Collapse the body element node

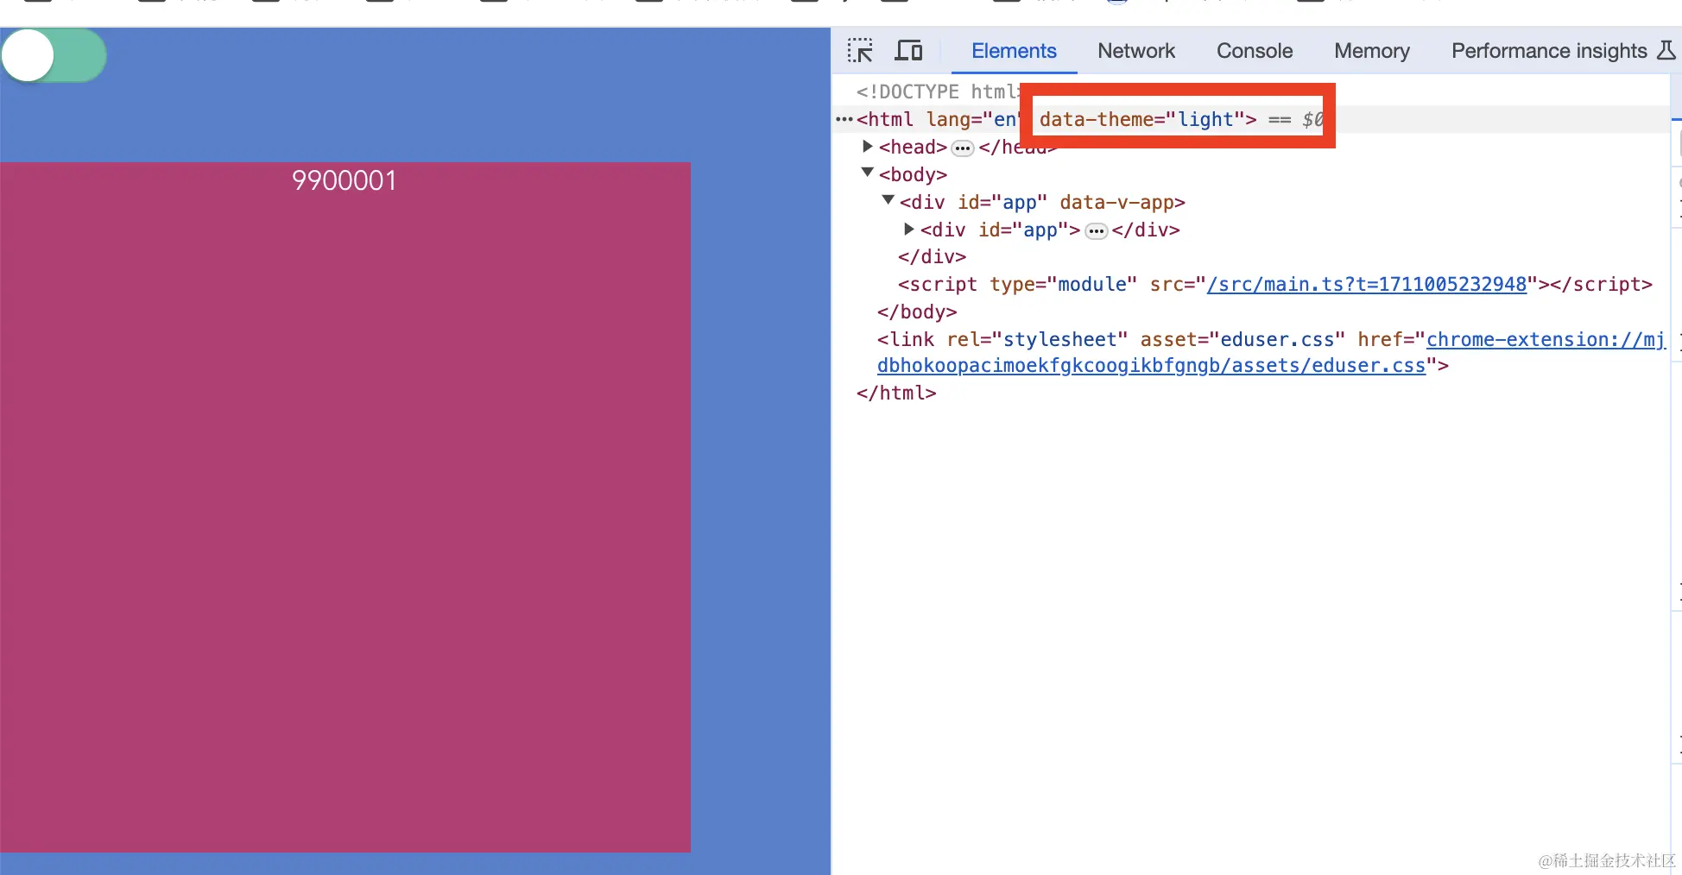pyautogui.click(x=868, y=173)
